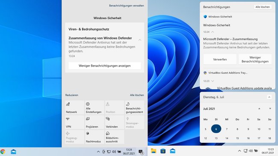
Task: Click the Viren- & Bedrohungsschutz heading
Action: [89, 29]
